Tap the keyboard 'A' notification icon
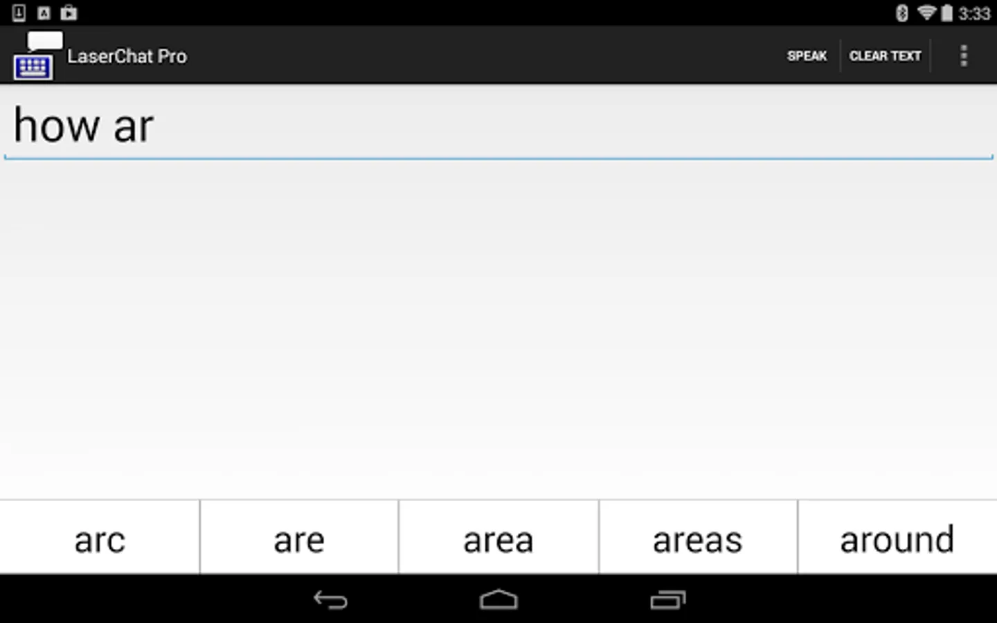The width and height of the screenshot is (997, 623). (44, 12)
